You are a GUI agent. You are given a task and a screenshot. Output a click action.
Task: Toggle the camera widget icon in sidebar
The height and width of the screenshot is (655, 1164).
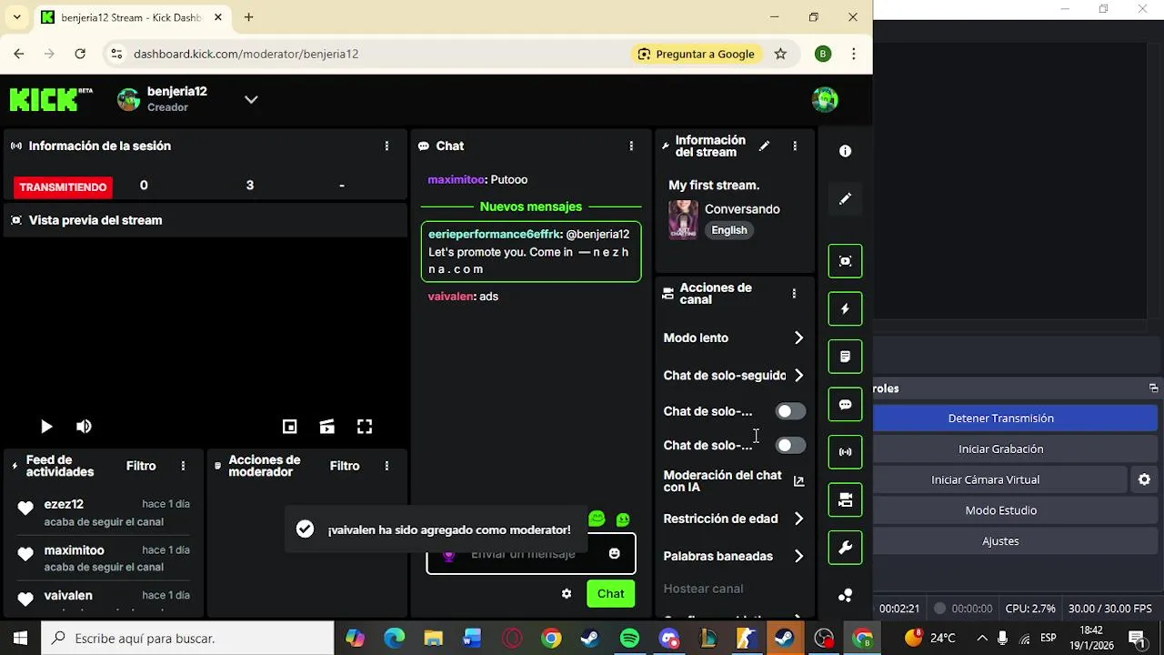pyautogui.click(x=845, y=499)
